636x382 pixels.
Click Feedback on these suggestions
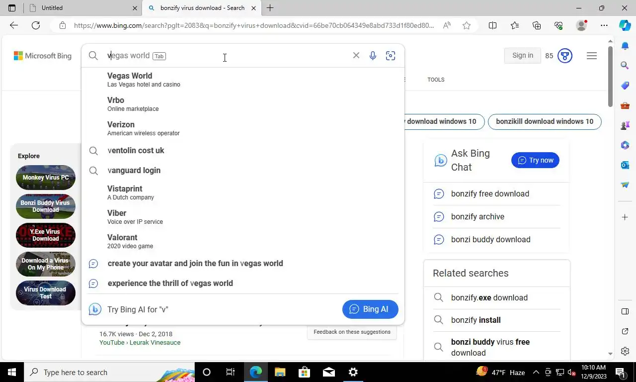(352, 332)
